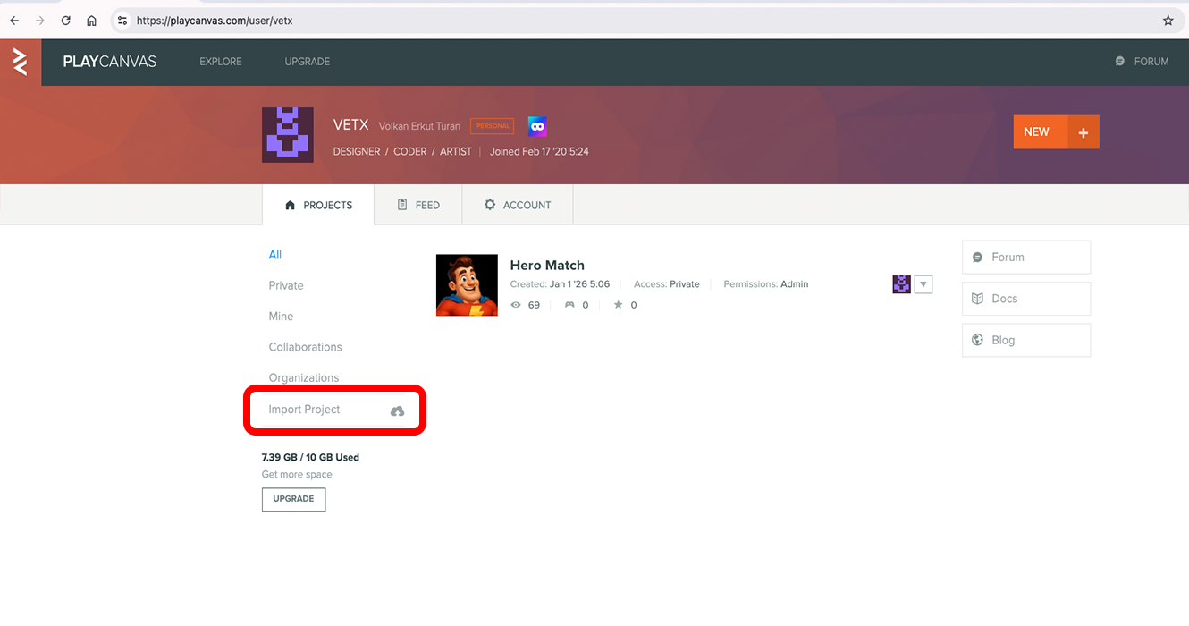The width and height of the screenshot is (1189, 626).
Task: Switch to the FEED tab
Action: (418, 205)
